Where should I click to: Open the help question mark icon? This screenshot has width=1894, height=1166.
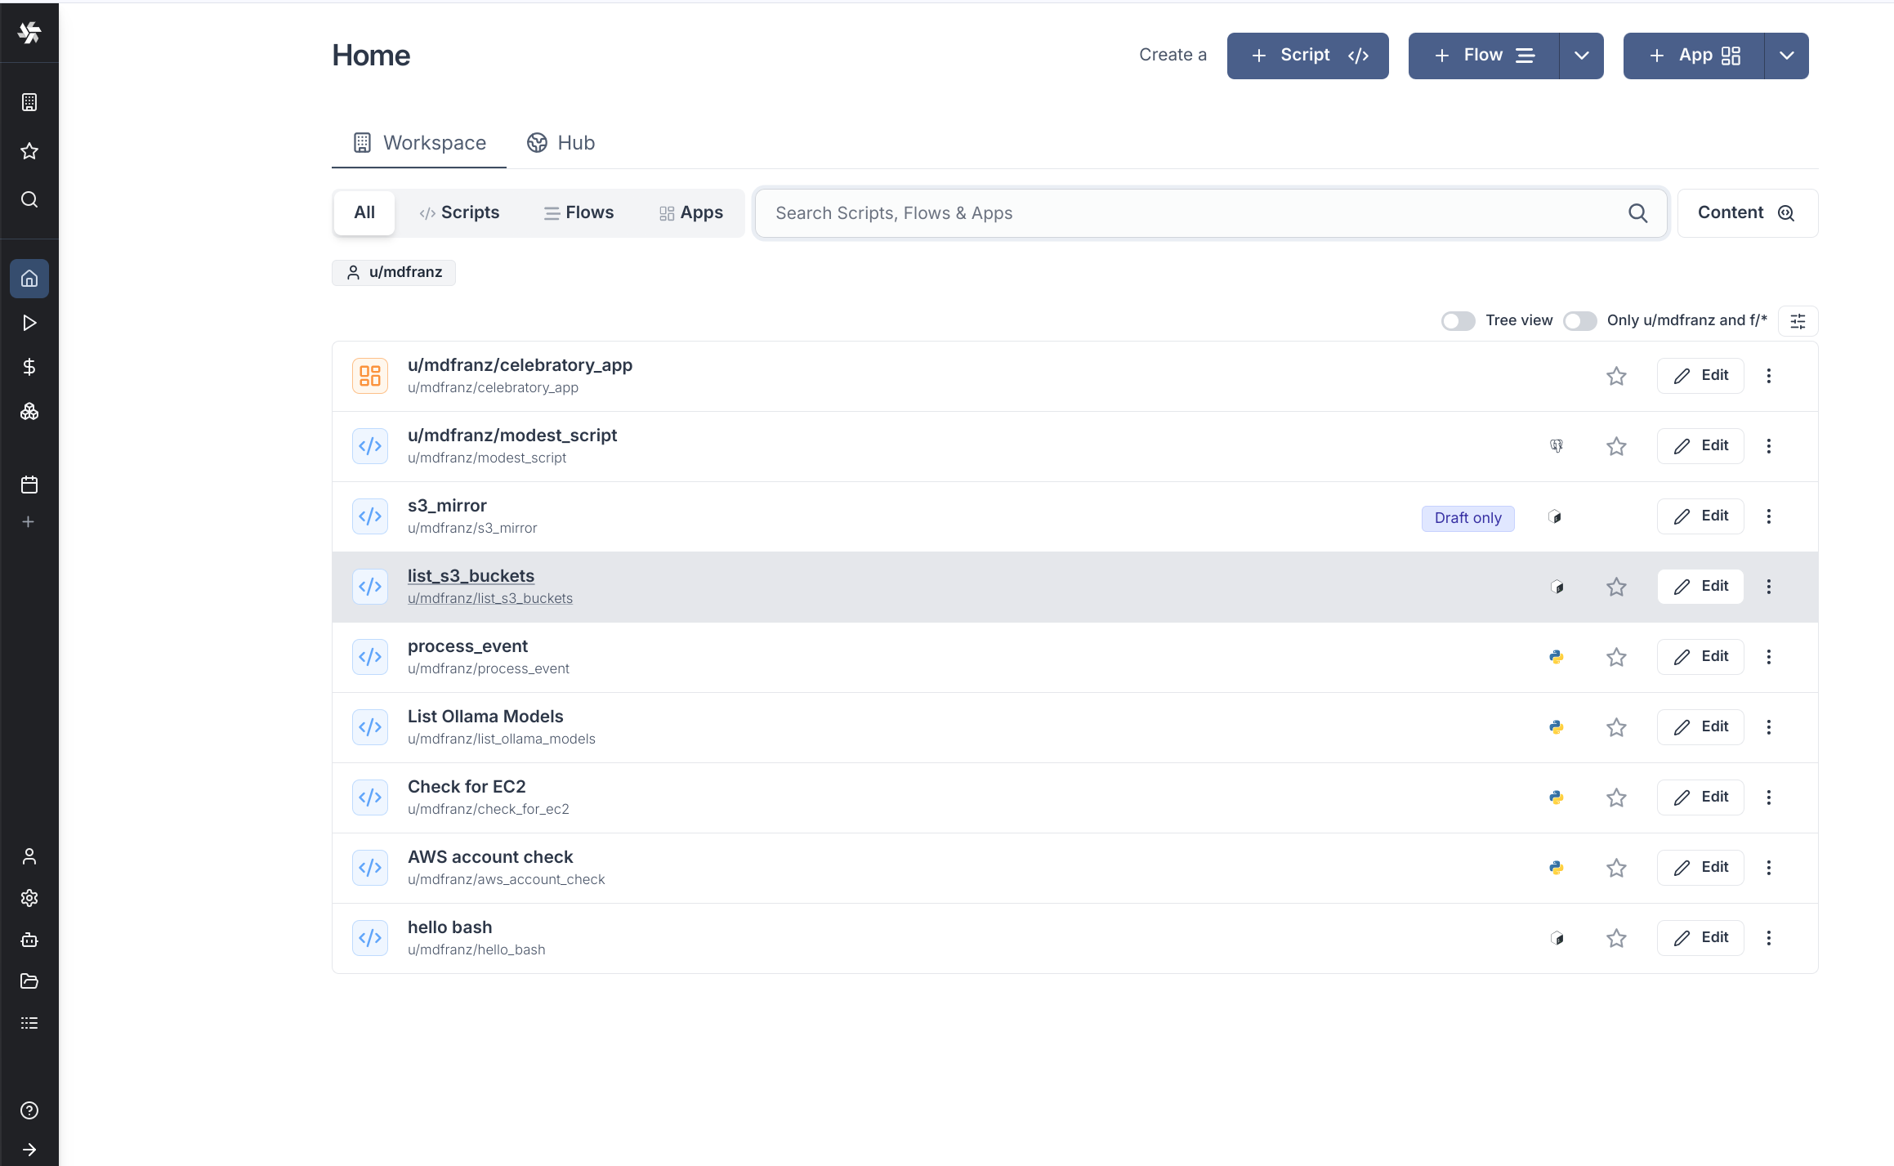tap(29, 1110)
